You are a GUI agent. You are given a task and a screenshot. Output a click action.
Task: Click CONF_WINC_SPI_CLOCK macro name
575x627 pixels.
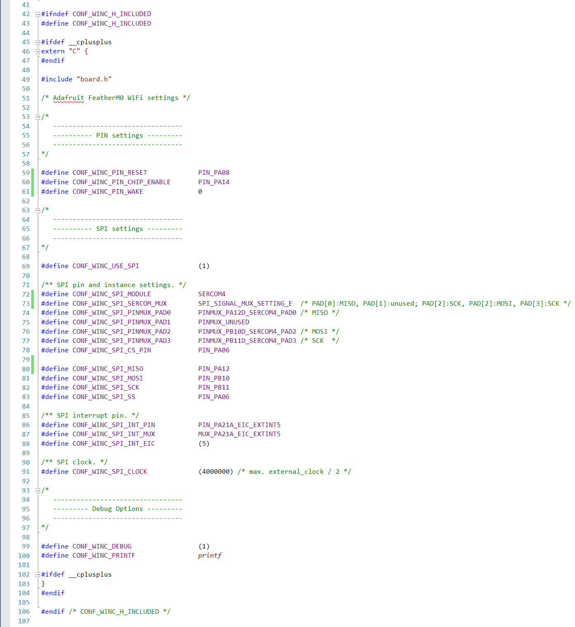[x=110, y=472]
